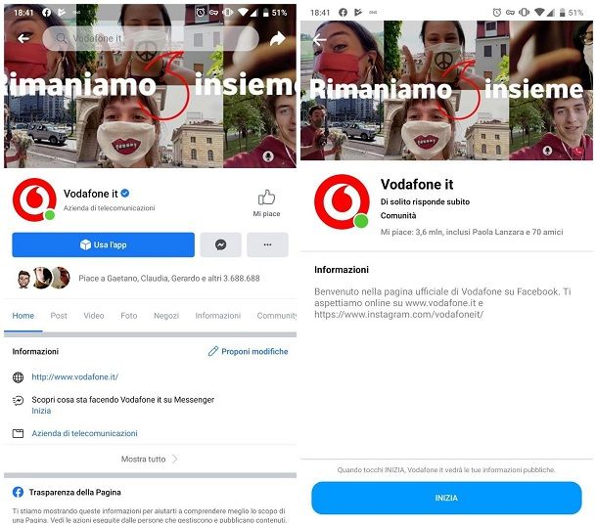Click the Usa l'app button

point(103,244)
